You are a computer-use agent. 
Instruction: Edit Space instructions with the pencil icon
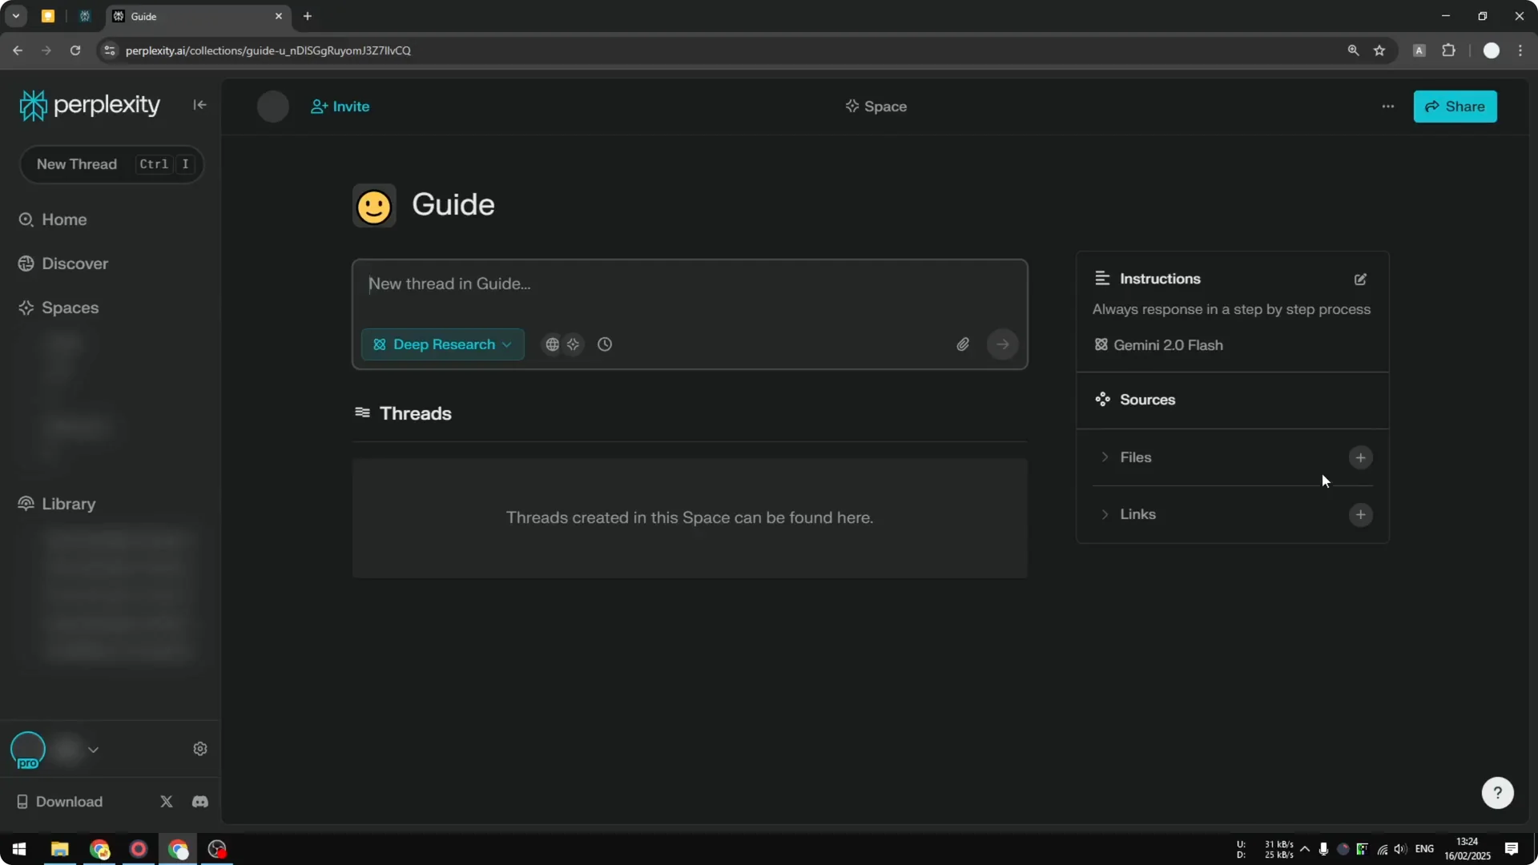tap(1360, 279)
